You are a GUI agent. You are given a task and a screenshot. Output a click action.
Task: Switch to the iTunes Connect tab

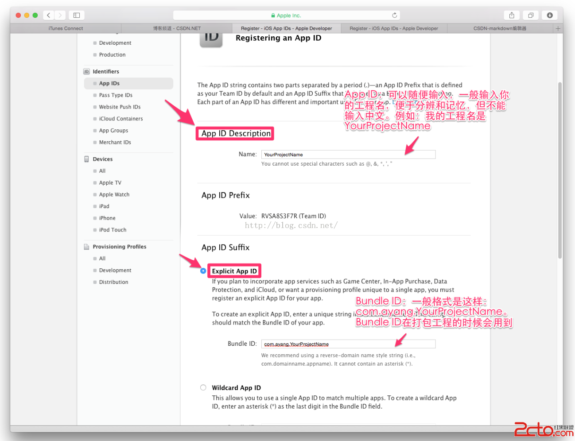click(x=66, y=28)
